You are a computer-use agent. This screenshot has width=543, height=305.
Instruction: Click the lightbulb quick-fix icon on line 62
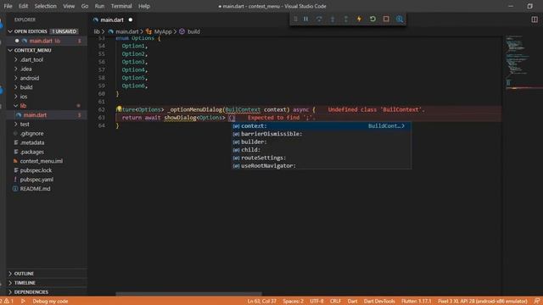pos(119,109)
